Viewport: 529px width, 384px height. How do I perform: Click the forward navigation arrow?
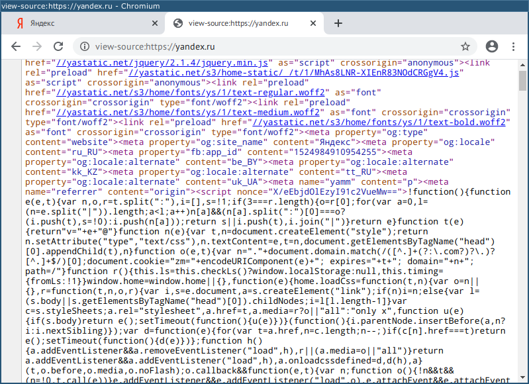coord(37,46)
